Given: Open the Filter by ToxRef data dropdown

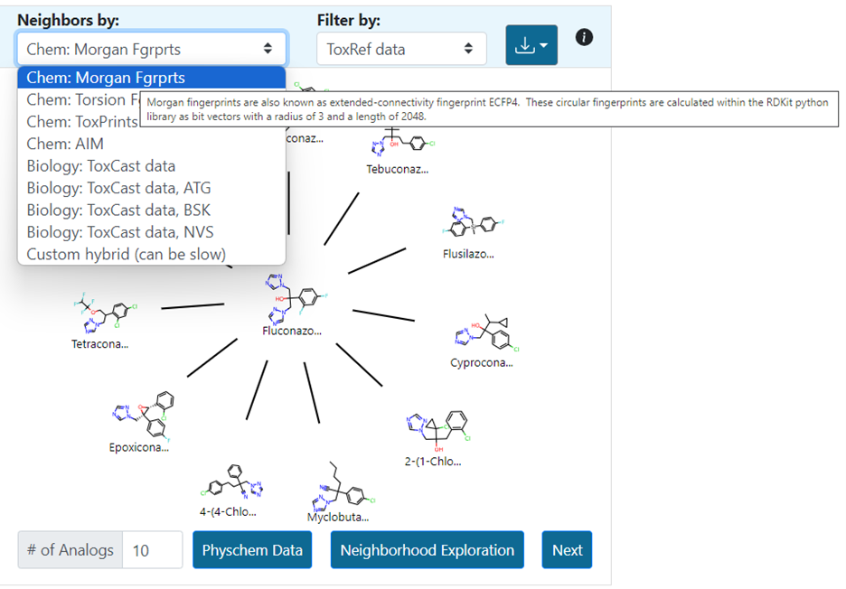Looking at the screenshot, I should (401, 49).
